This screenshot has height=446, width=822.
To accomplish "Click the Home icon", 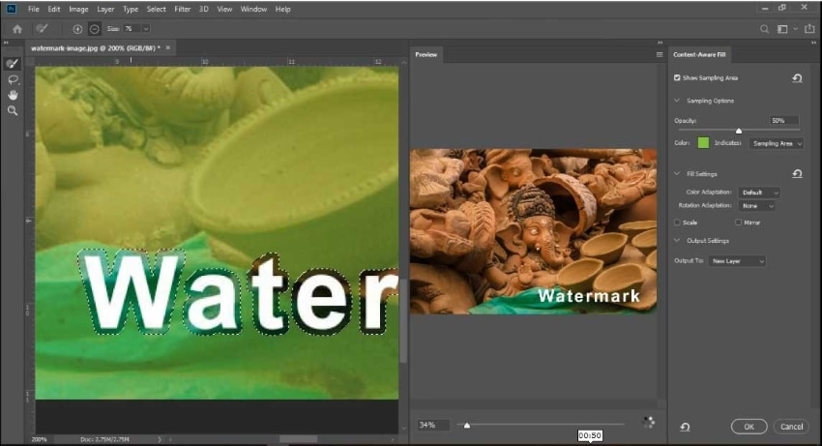I will tap(17, 29).
